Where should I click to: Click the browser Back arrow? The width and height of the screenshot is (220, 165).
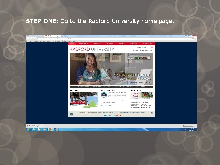(27, 38)
